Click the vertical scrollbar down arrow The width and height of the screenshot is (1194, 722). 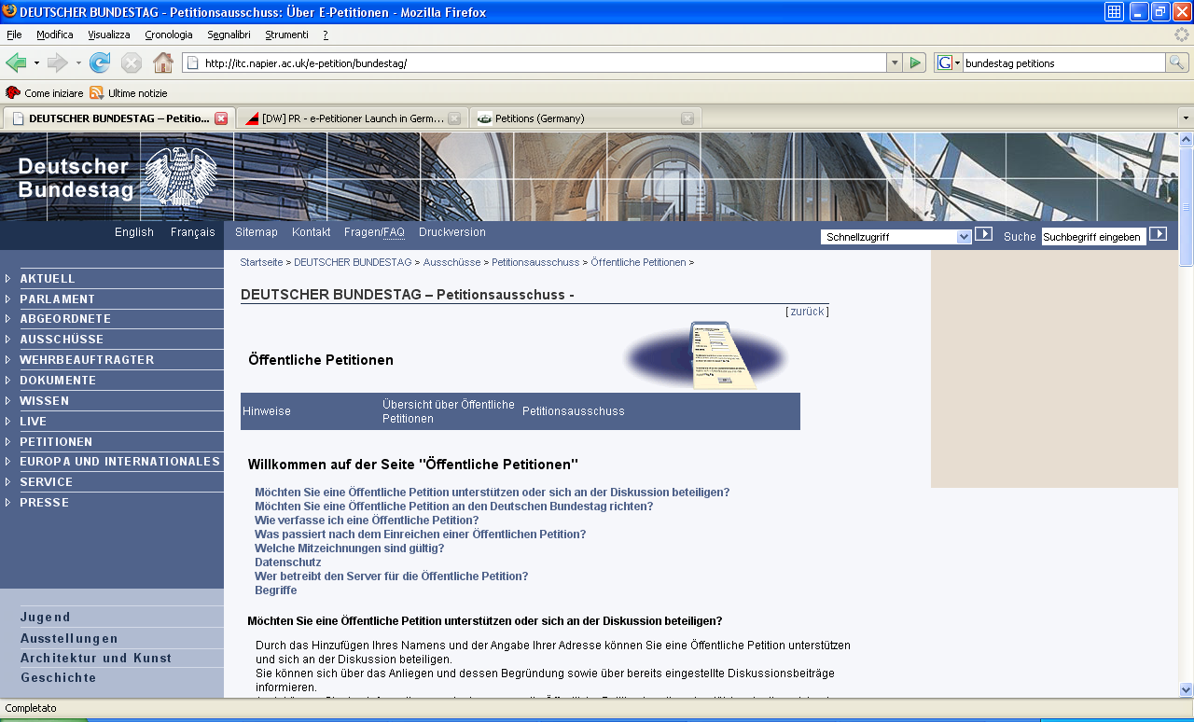pyautogui.click(x=1187, y=689)
